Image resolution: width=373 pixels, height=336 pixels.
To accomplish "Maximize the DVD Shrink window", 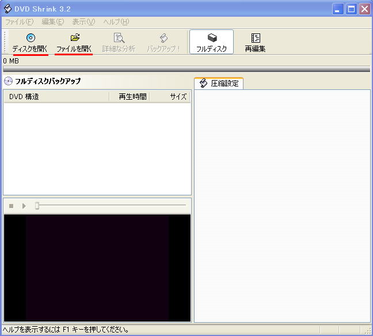I will (x=351, y=9).
